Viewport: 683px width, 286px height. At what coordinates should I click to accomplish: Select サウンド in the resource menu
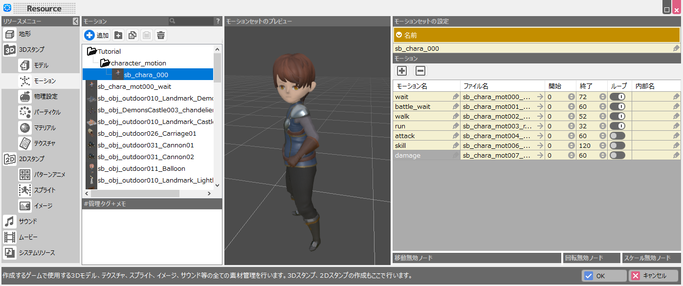(x=27, y=222)
